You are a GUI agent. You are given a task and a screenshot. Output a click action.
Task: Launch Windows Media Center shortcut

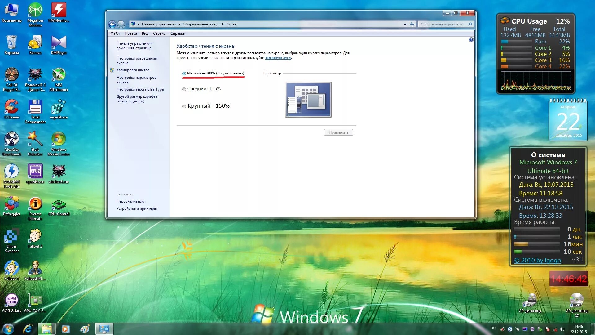click(59, 144)
